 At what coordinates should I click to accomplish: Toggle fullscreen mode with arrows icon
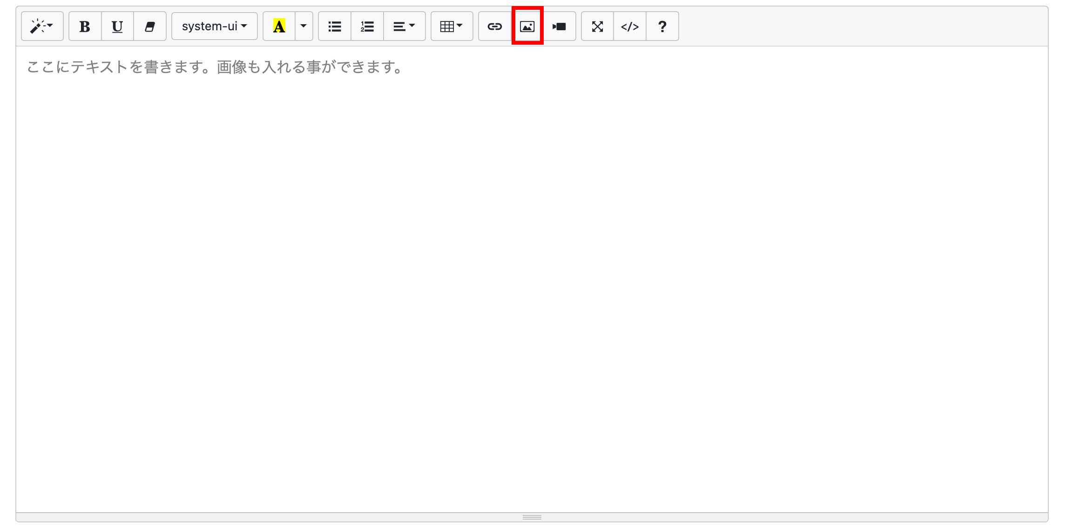597,27
